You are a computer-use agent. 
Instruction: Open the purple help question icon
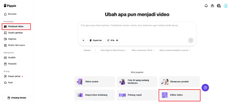point(205,88)
